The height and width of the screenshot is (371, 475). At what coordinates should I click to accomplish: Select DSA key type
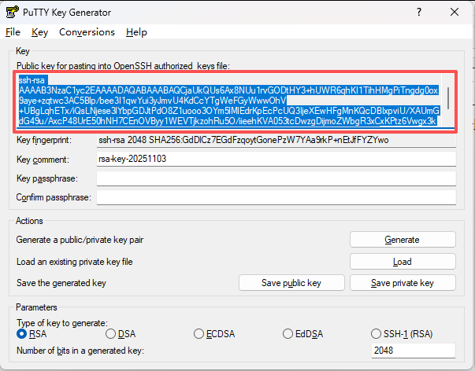(x=111, y=334)
